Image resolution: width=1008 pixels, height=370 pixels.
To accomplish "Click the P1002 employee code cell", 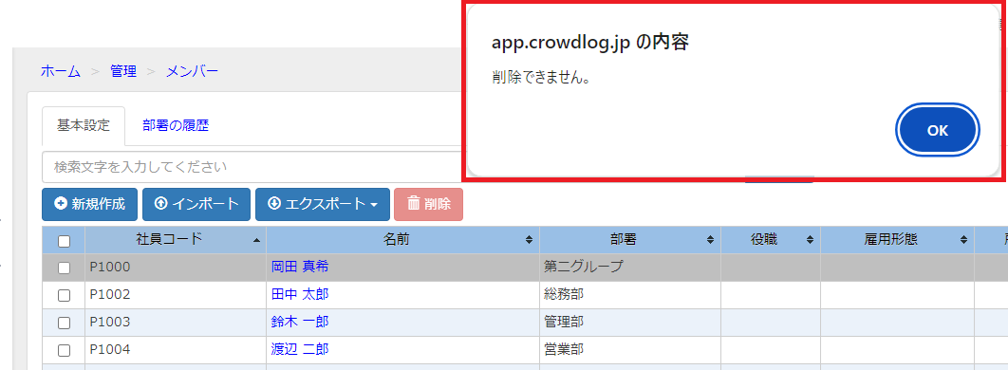I will tap(176, 295).
